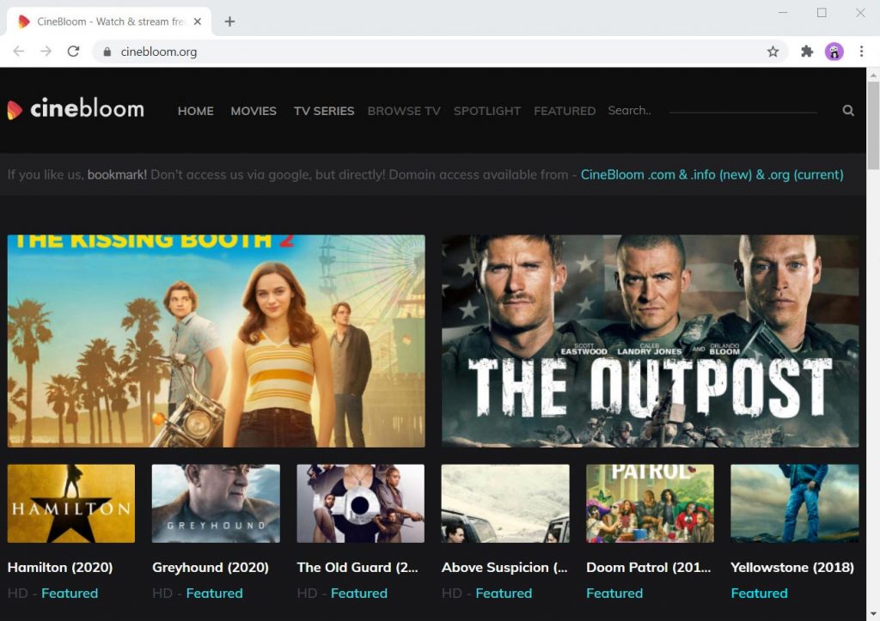
Task: Go to the HOME menu item
Action: pyautogui.click(x=196, y=111)
